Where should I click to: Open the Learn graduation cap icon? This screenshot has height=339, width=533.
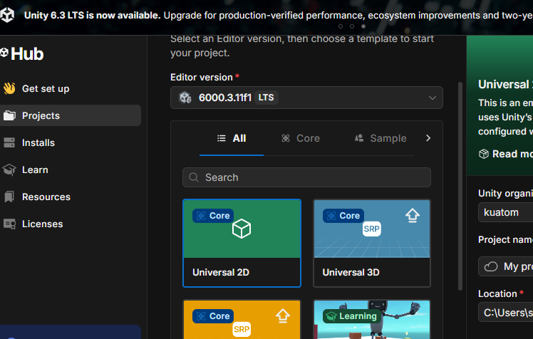point(9,169)
